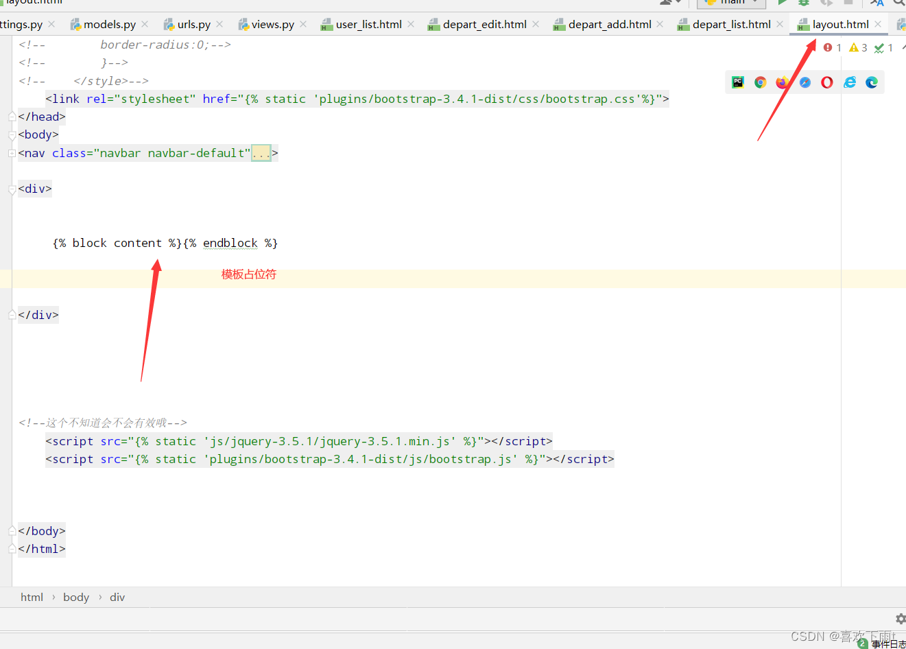The height and width of the screenshot is (649, 906).
Task: Switch to the user_list.html tab
Action: (369, 24)
